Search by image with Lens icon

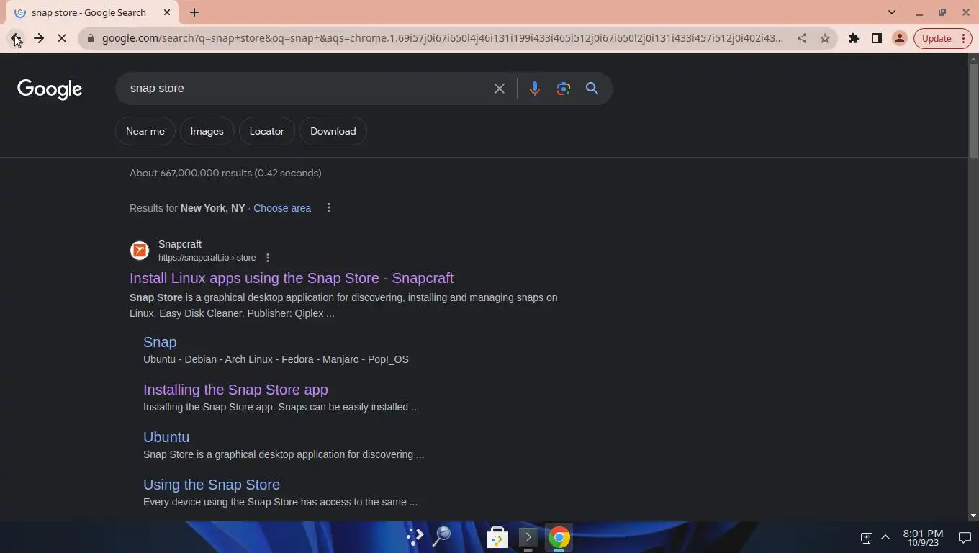tap(563, 89)
